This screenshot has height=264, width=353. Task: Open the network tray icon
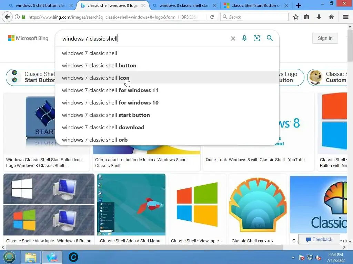click(x=310, y=257)
